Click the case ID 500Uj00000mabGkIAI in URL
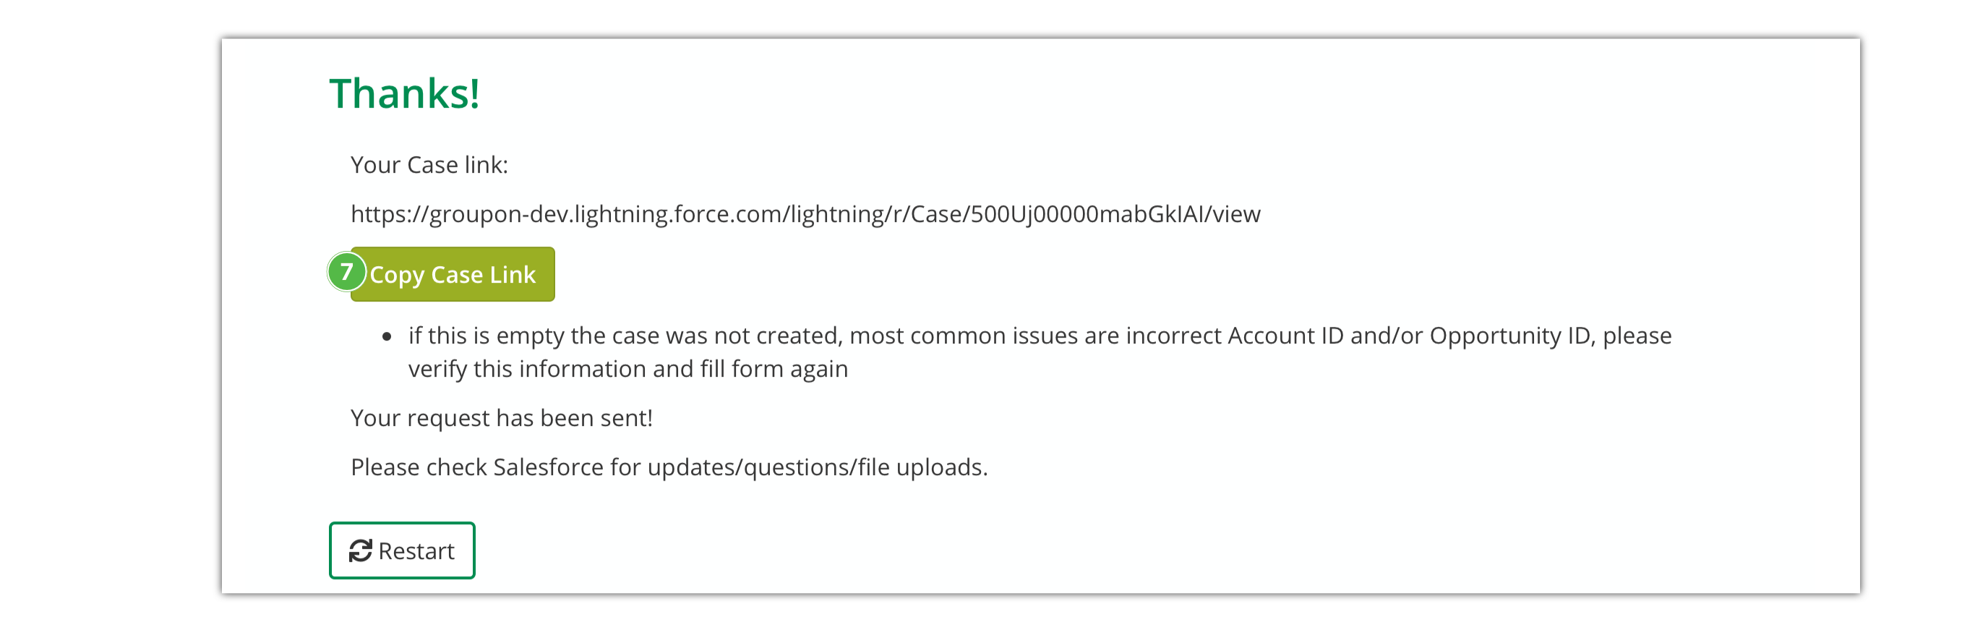The width and height of the screenshot is (1975, 622). tap(1087, 214)
